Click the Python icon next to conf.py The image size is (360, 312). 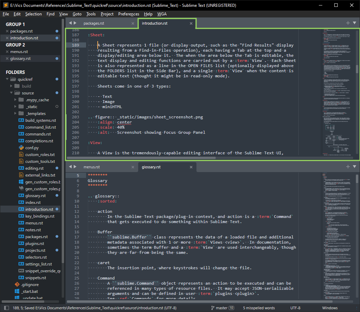point(21,148)
